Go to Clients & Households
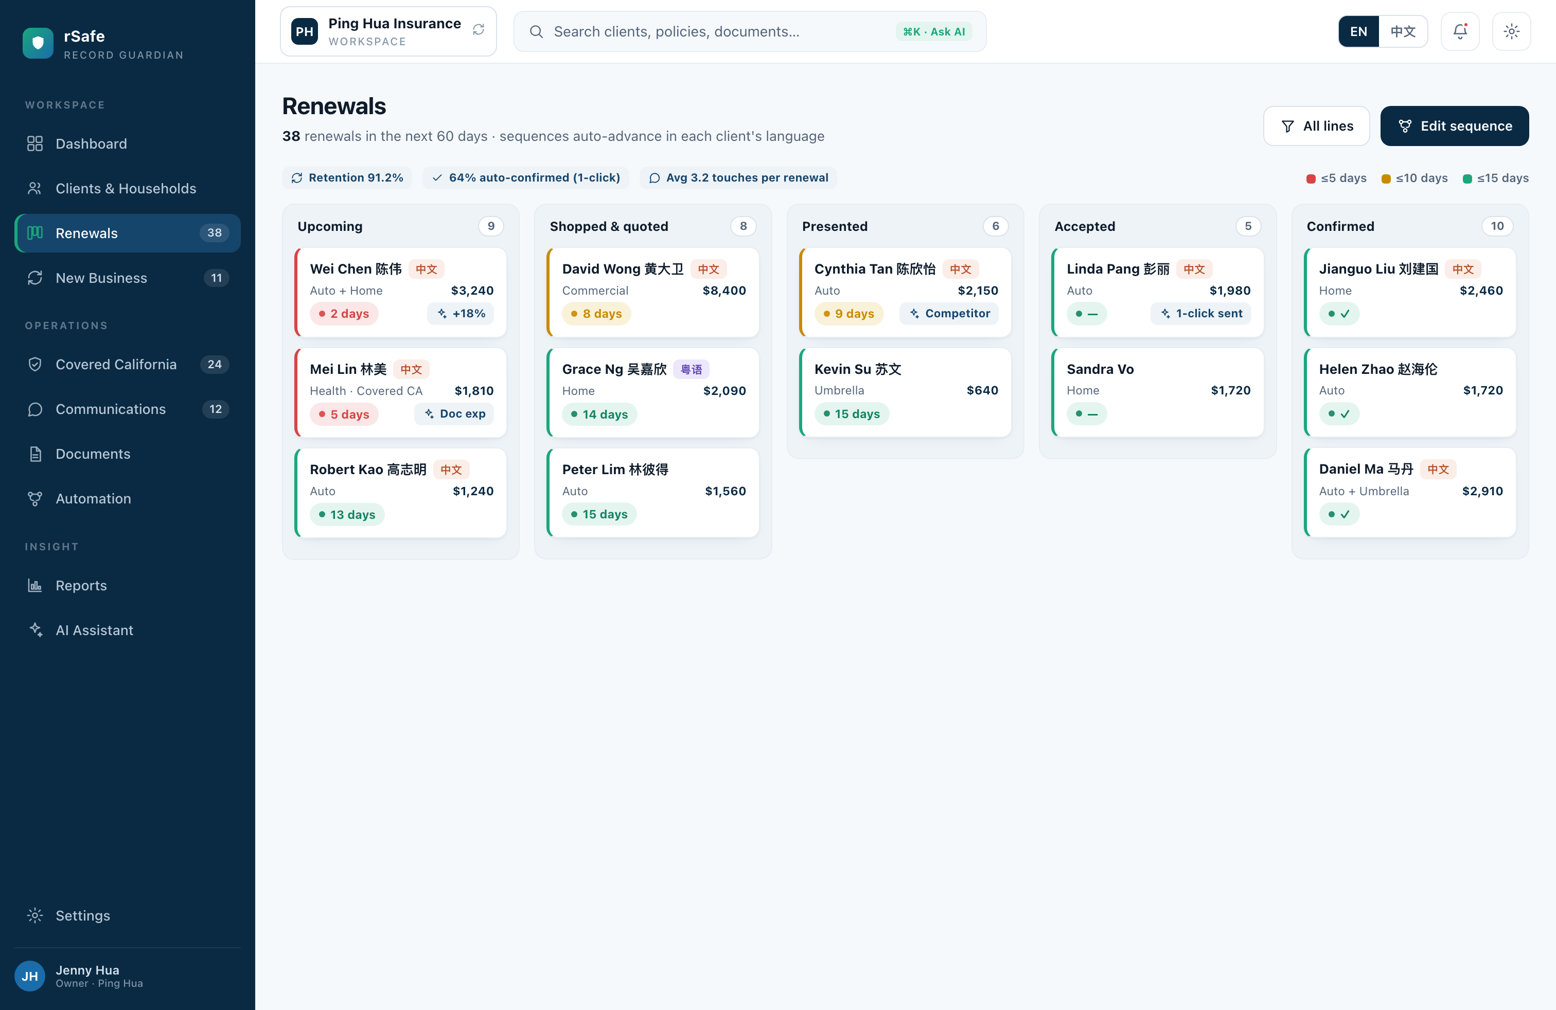Screen dimensions: 1556x1010 click(x=128, y=188)
